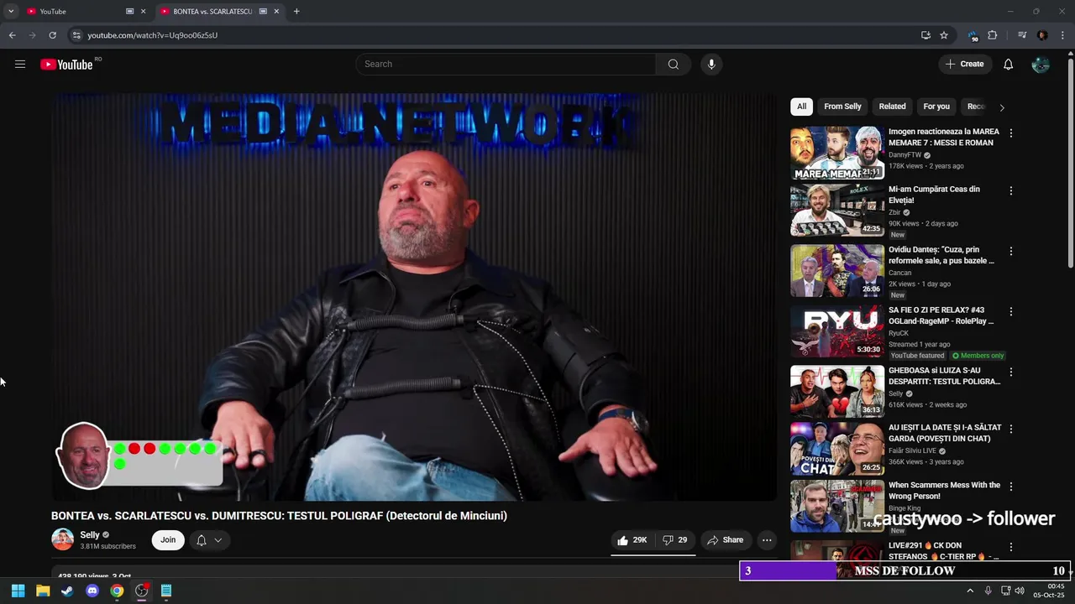Open the Chrome profile avatar in toolbar

click(x=1042, y=35)
